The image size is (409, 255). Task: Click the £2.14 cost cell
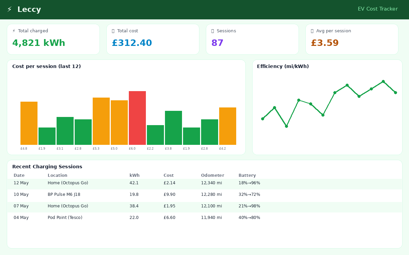pyautogui.click(x=169, y=183)
